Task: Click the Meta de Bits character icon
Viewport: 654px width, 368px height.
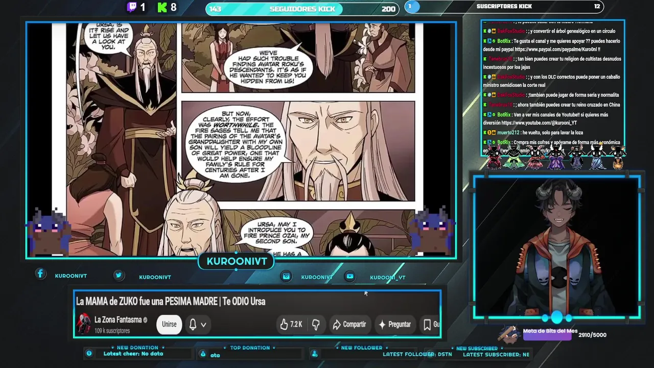Action: click(x=509, y=333)
